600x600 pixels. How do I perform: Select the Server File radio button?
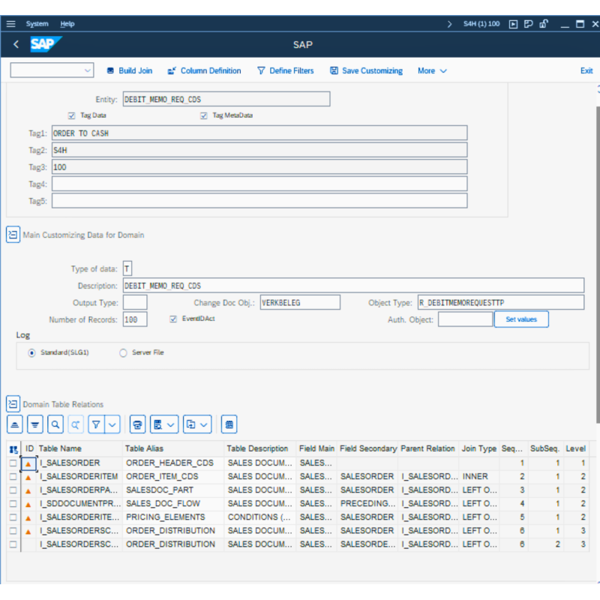click(123, 352)
